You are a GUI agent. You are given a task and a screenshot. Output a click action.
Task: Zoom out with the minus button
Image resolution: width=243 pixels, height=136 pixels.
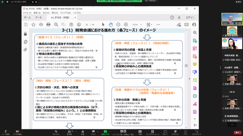point(118,25)
